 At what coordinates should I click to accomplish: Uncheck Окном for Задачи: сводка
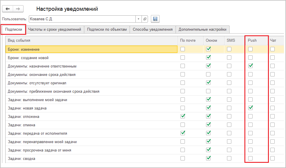click(x=208, y=158)
